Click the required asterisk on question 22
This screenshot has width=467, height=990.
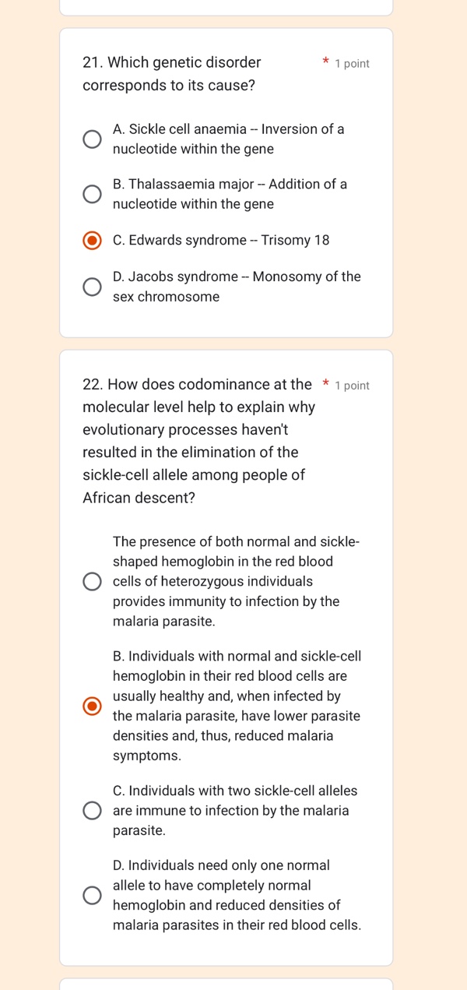(x=325, y=383)
